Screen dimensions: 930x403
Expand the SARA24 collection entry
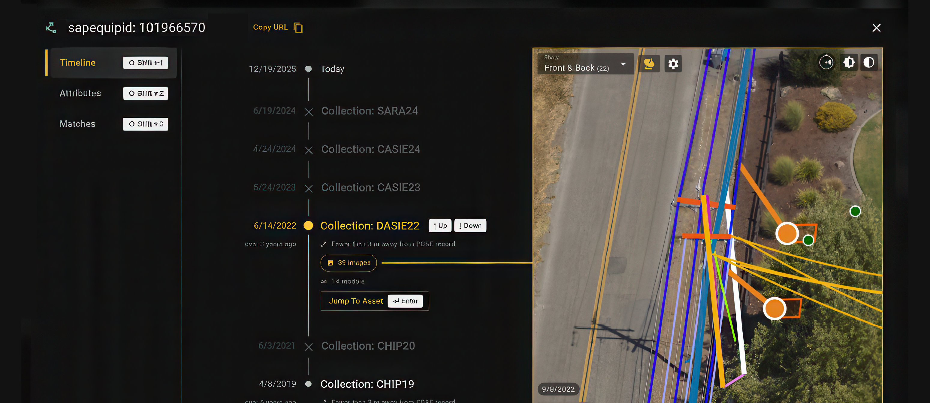369,111
